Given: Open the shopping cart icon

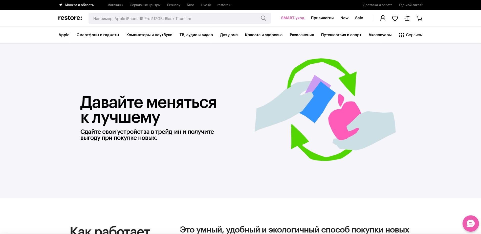Looking at the screenshot, I should coord(419,18).
